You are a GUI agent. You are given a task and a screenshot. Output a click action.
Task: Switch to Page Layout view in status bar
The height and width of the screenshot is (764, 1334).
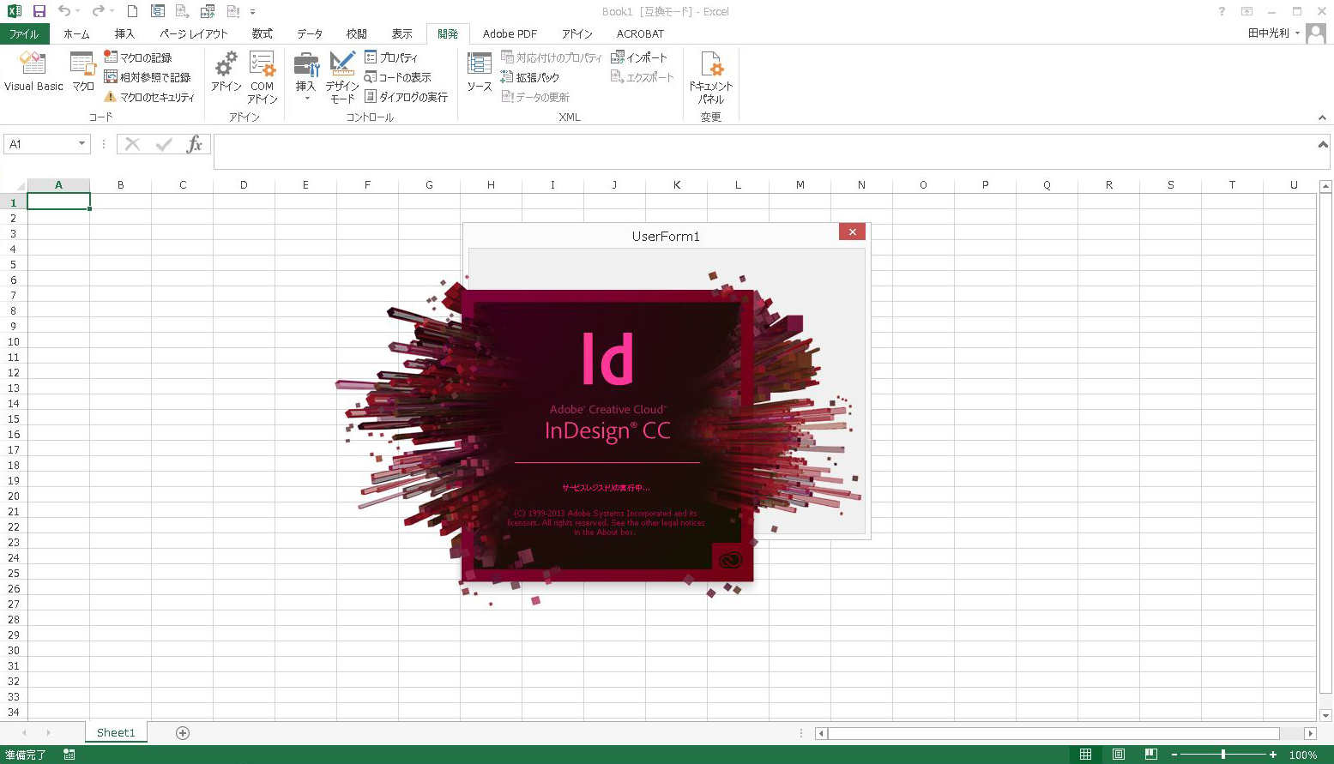tap(1119, 755)
